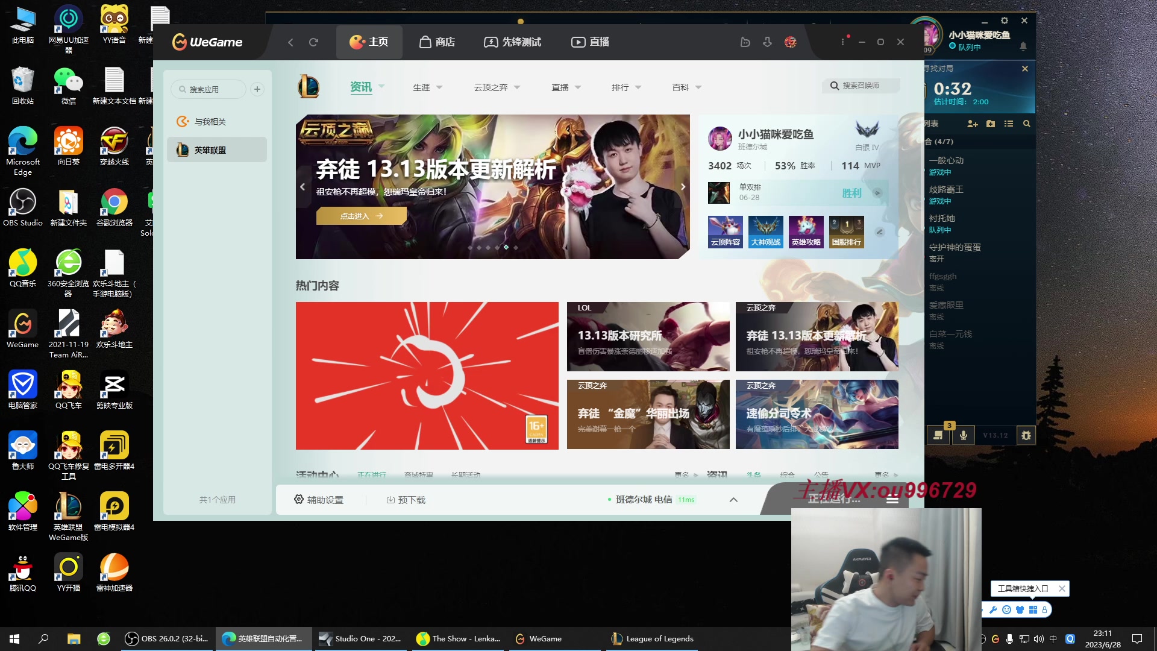Screen dimensions: 1157x651
Task: Open the 大神观战 spectate shortcut
Action: [765, 231]
